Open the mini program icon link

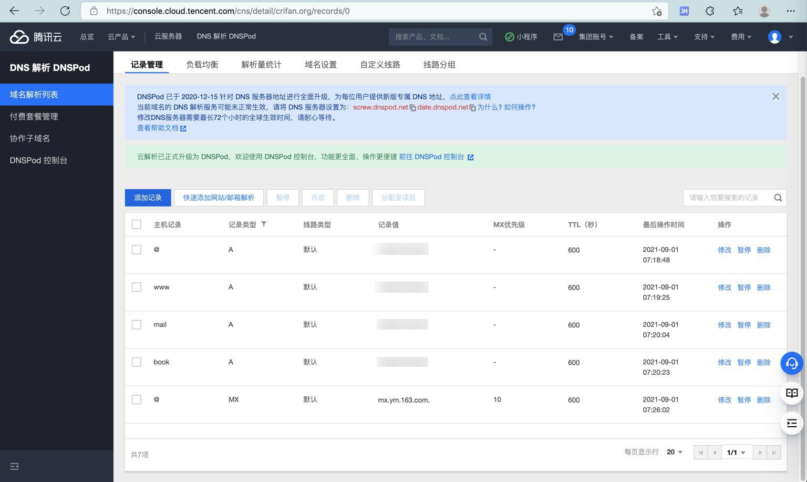click(521, 37)
